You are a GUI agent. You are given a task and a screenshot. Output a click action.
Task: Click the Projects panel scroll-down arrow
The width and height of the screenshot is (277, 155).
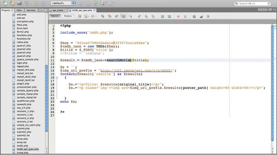pos(46,152)
